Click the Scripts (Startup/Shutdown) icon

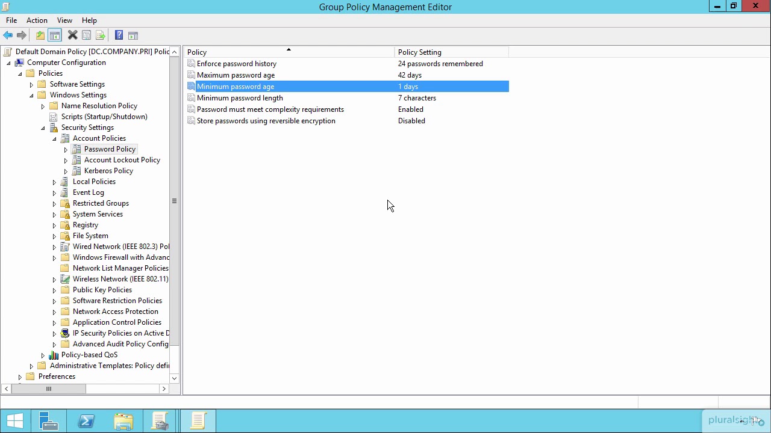pyautogui.click(x=53, y=117)
